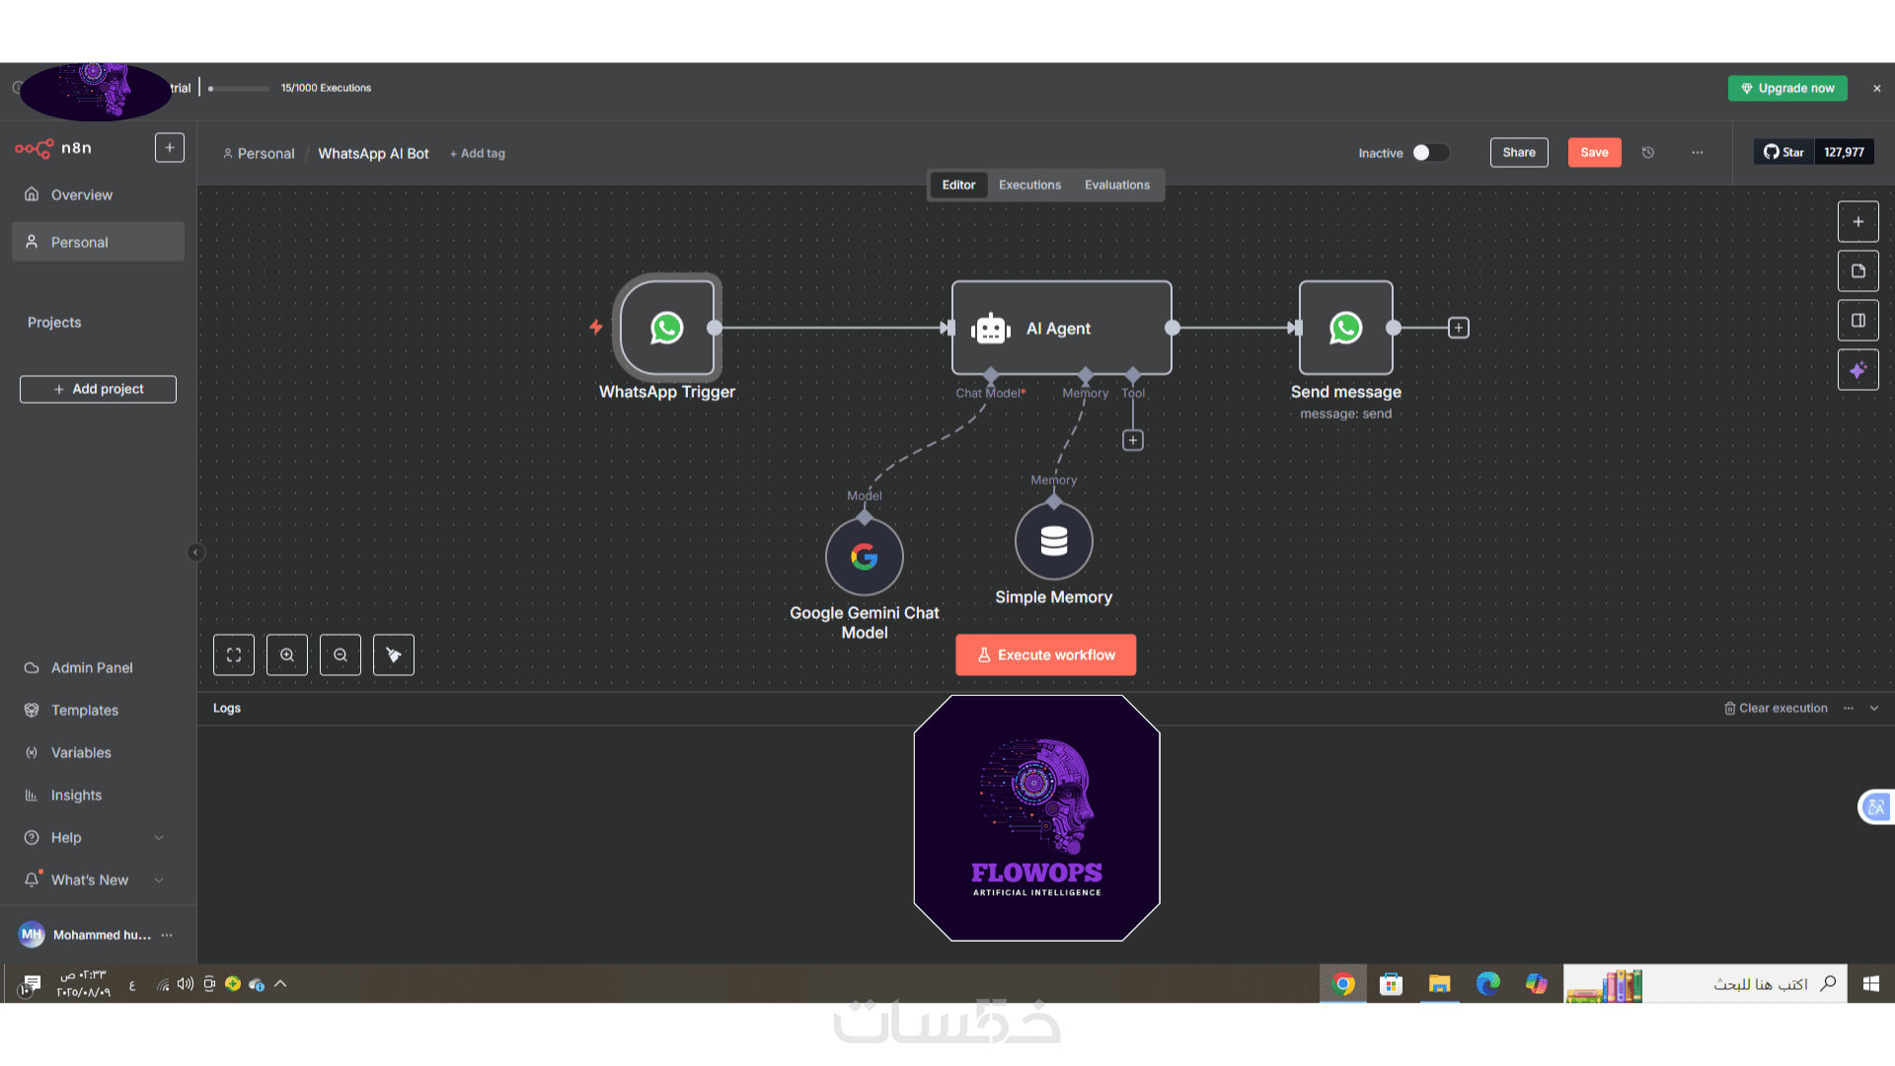Click the zoom in canvas button
This screenshot has height=1066, width=1895.
click(x=287, y=655)
